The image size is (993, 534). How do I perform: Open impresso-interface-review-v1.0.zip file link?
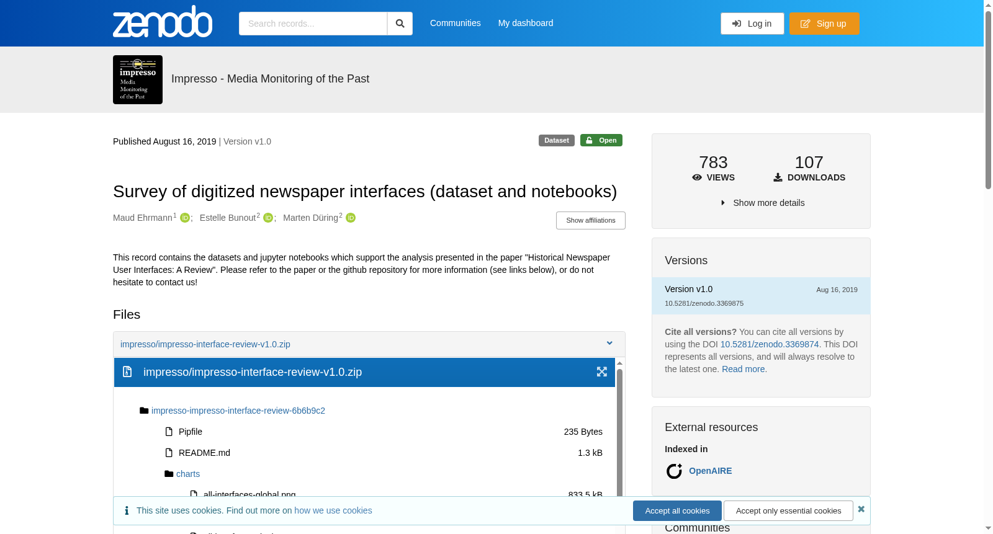click(x=205, y=344)
